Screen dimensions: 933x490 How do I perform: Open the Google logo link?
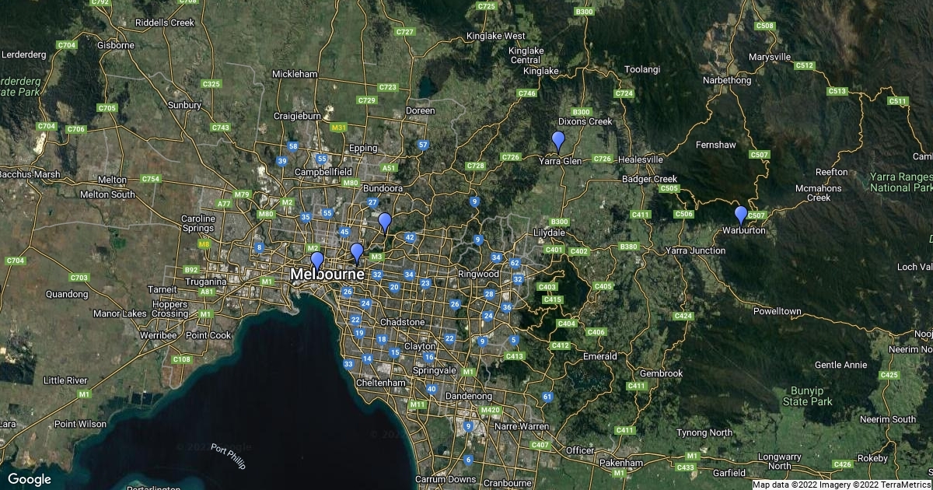(x=30, y=479)
